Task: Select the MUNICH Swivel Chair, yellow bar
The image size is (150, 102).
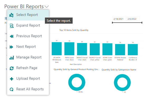Action: pos(95,49)
